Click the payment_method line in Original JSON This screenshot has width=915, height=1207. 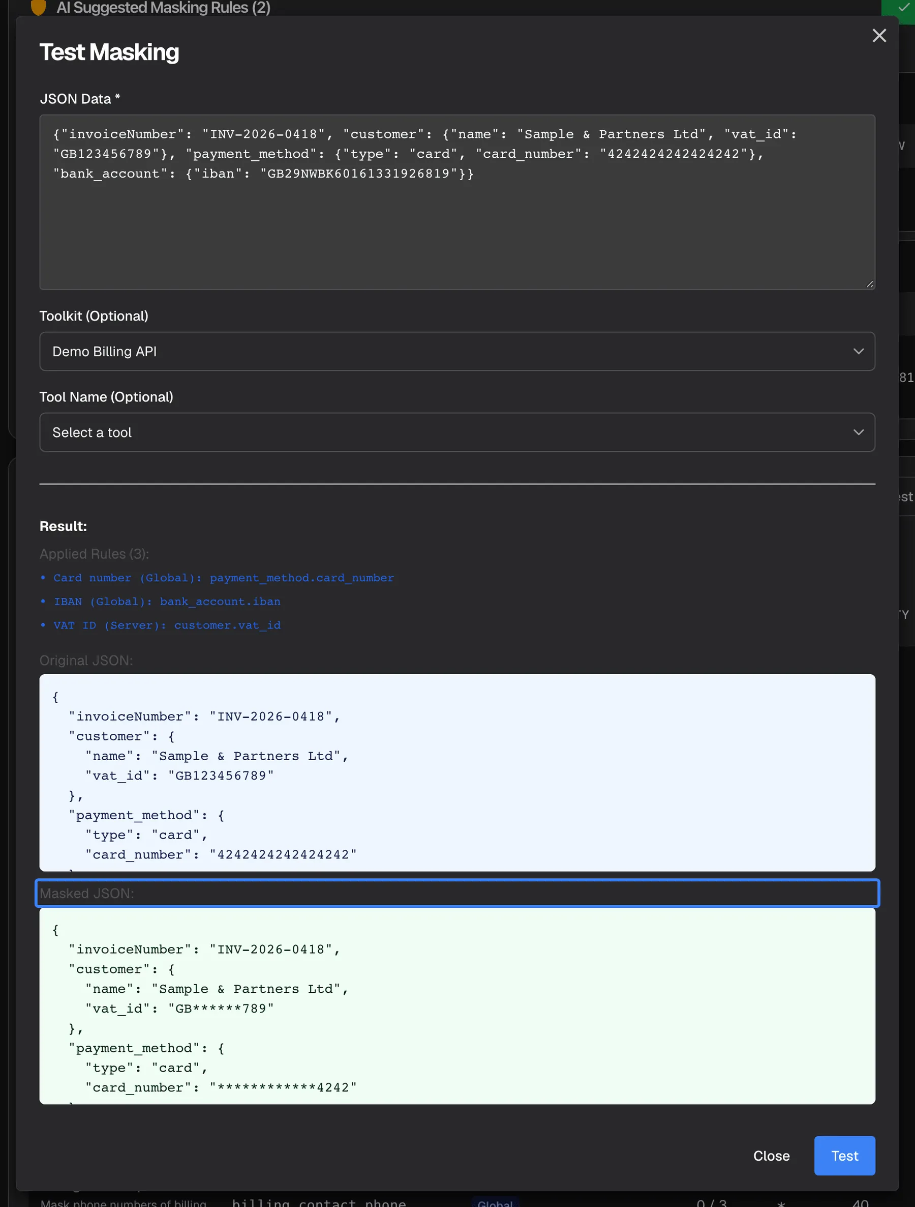point(146,815)
